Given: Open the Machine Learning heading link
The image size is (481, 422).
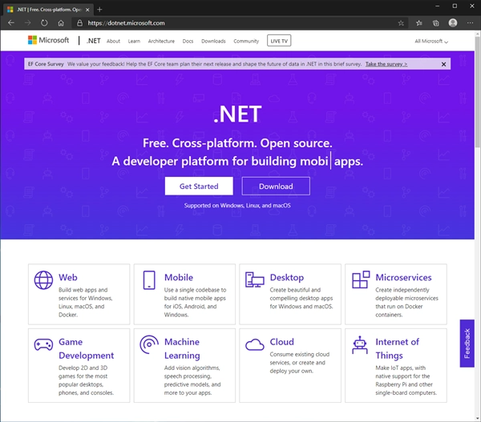Looking at the screenshot, I should [182, 349].
